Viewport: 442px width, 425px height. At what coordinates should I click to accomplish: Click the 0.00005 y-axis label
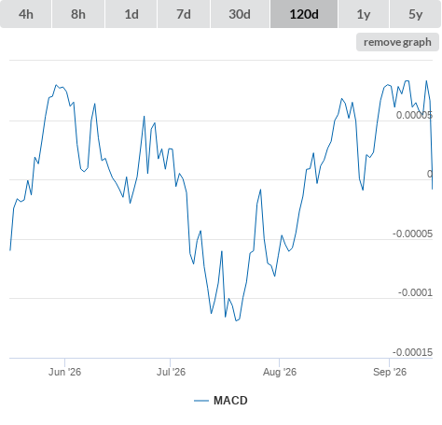tap(414, 115)
